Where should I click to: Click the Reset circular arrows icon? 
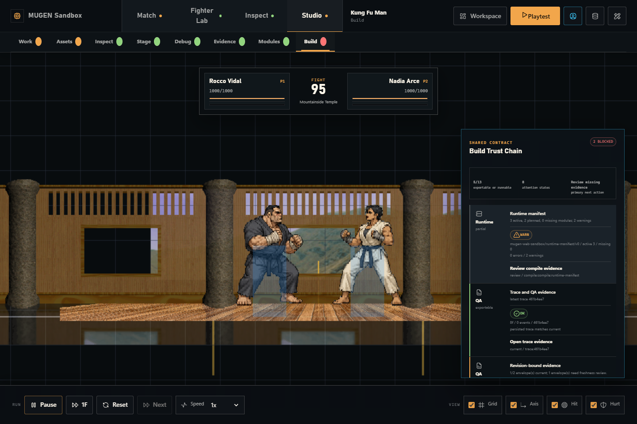pos(106,405)
